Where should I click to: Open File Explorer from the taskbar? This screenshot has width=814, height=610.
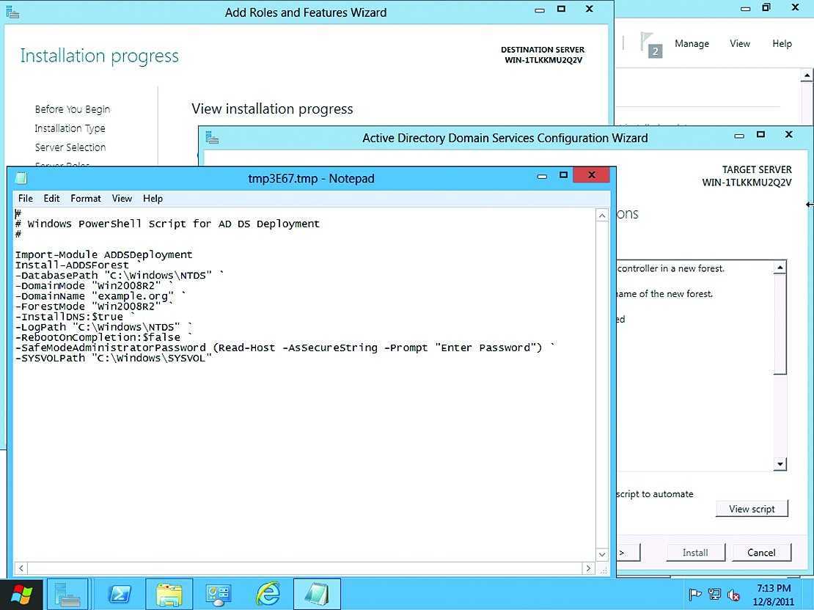tap(169, 593)
